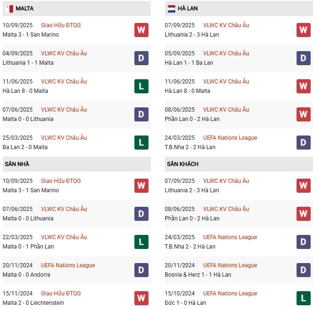
Task: Select the D badge for Malta 0-0 Andorra
Action: click(x=141, y=270)
